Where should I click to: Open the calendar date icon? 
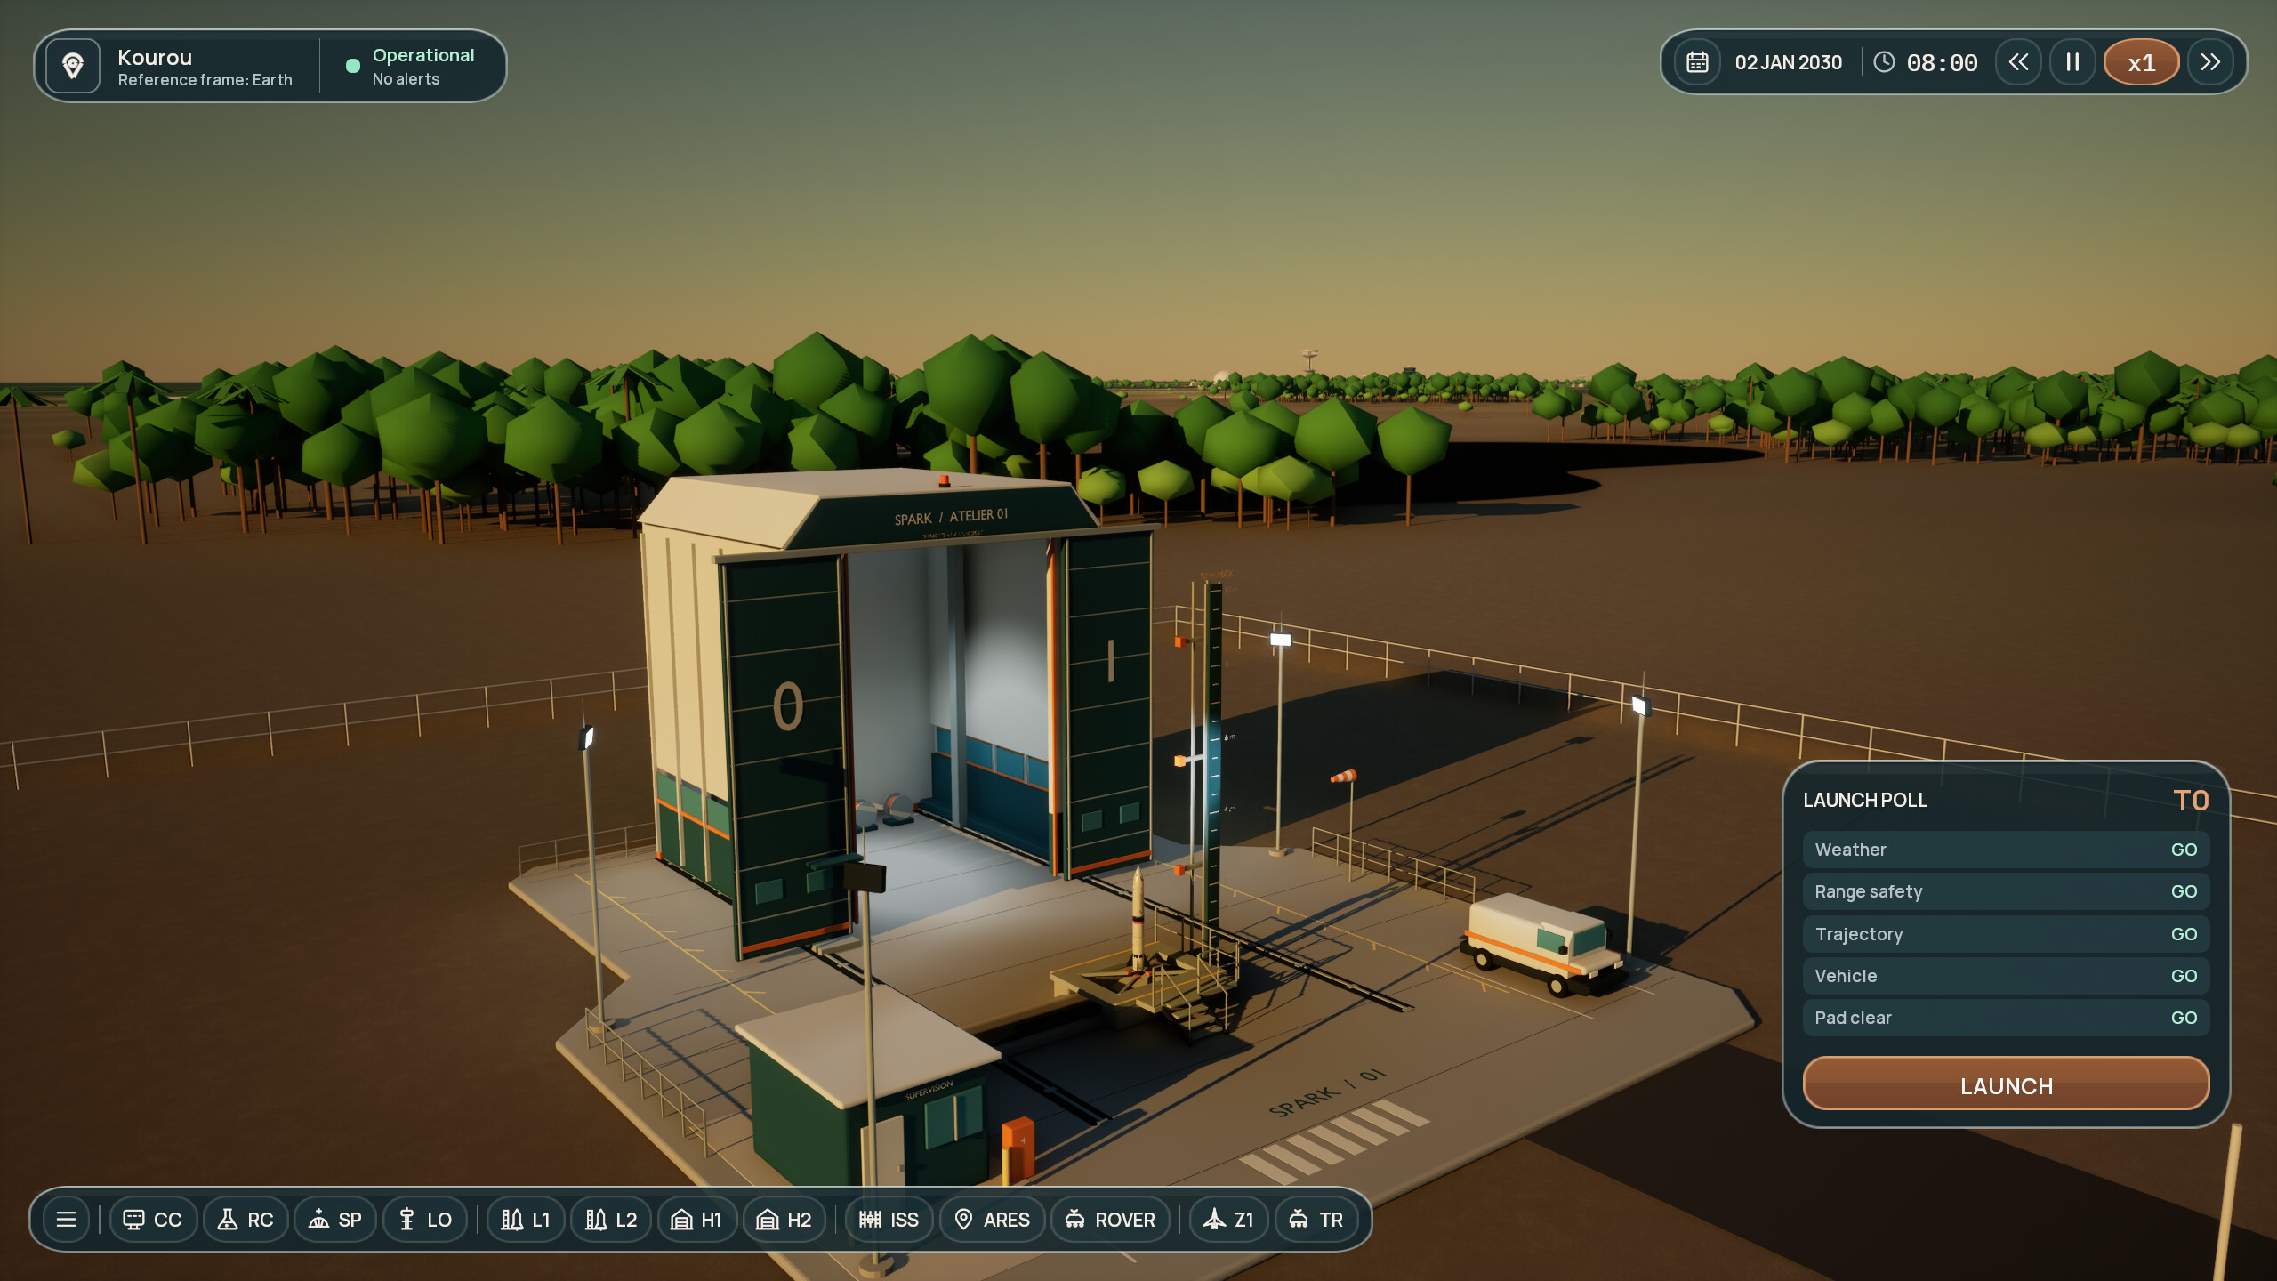[x=1697, y=62]
